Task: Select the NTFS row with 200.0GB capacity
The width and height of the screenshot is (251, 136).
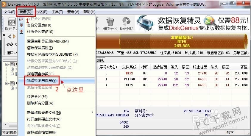Action: [x=173, y=73]
